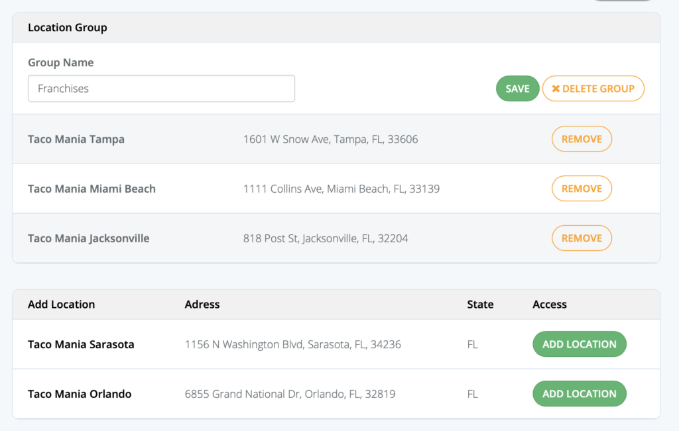Screen dimensions: 679x431
Task: Click the State column header
Action: (480, 305)
